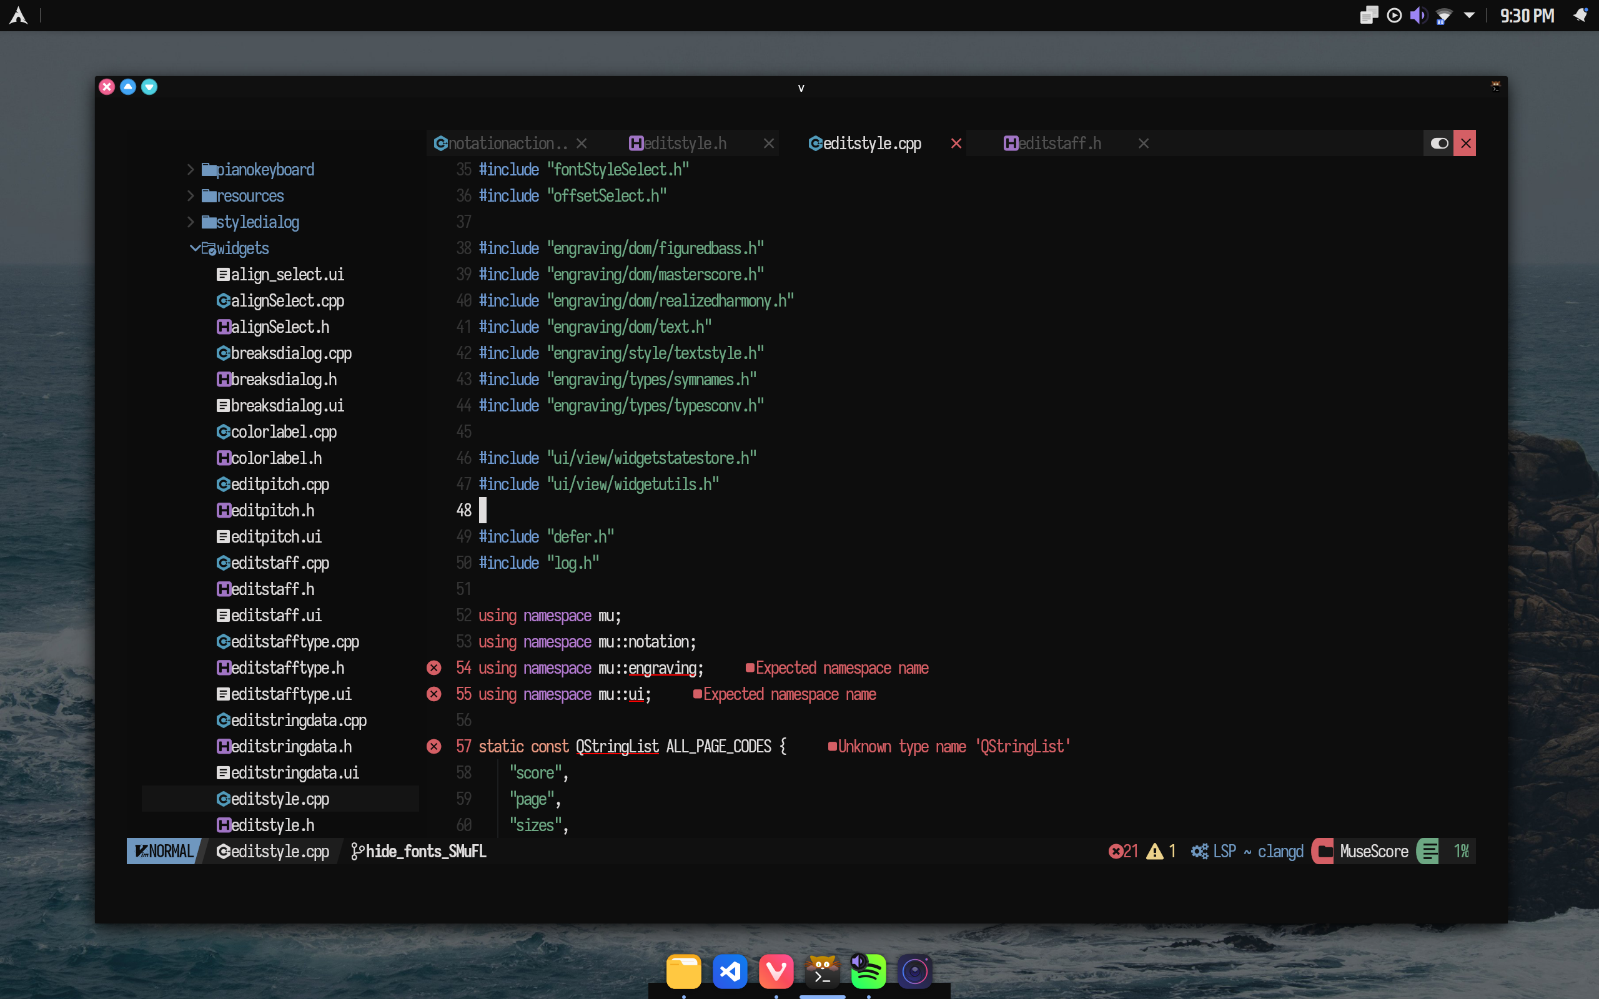Click the error count icon in statusline

click(1116, 851)
